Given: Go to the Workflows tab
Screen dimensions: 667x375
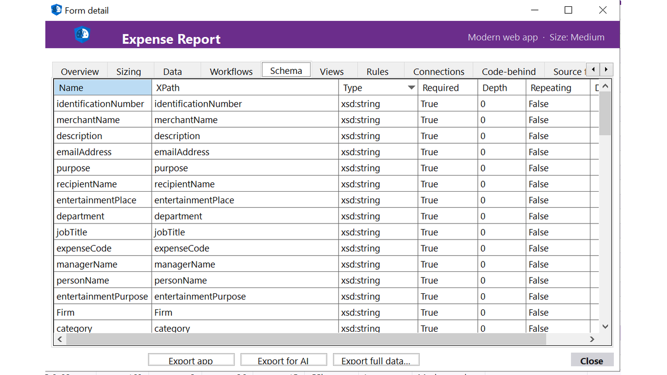Looking at the screenshot, I should 231,71.
